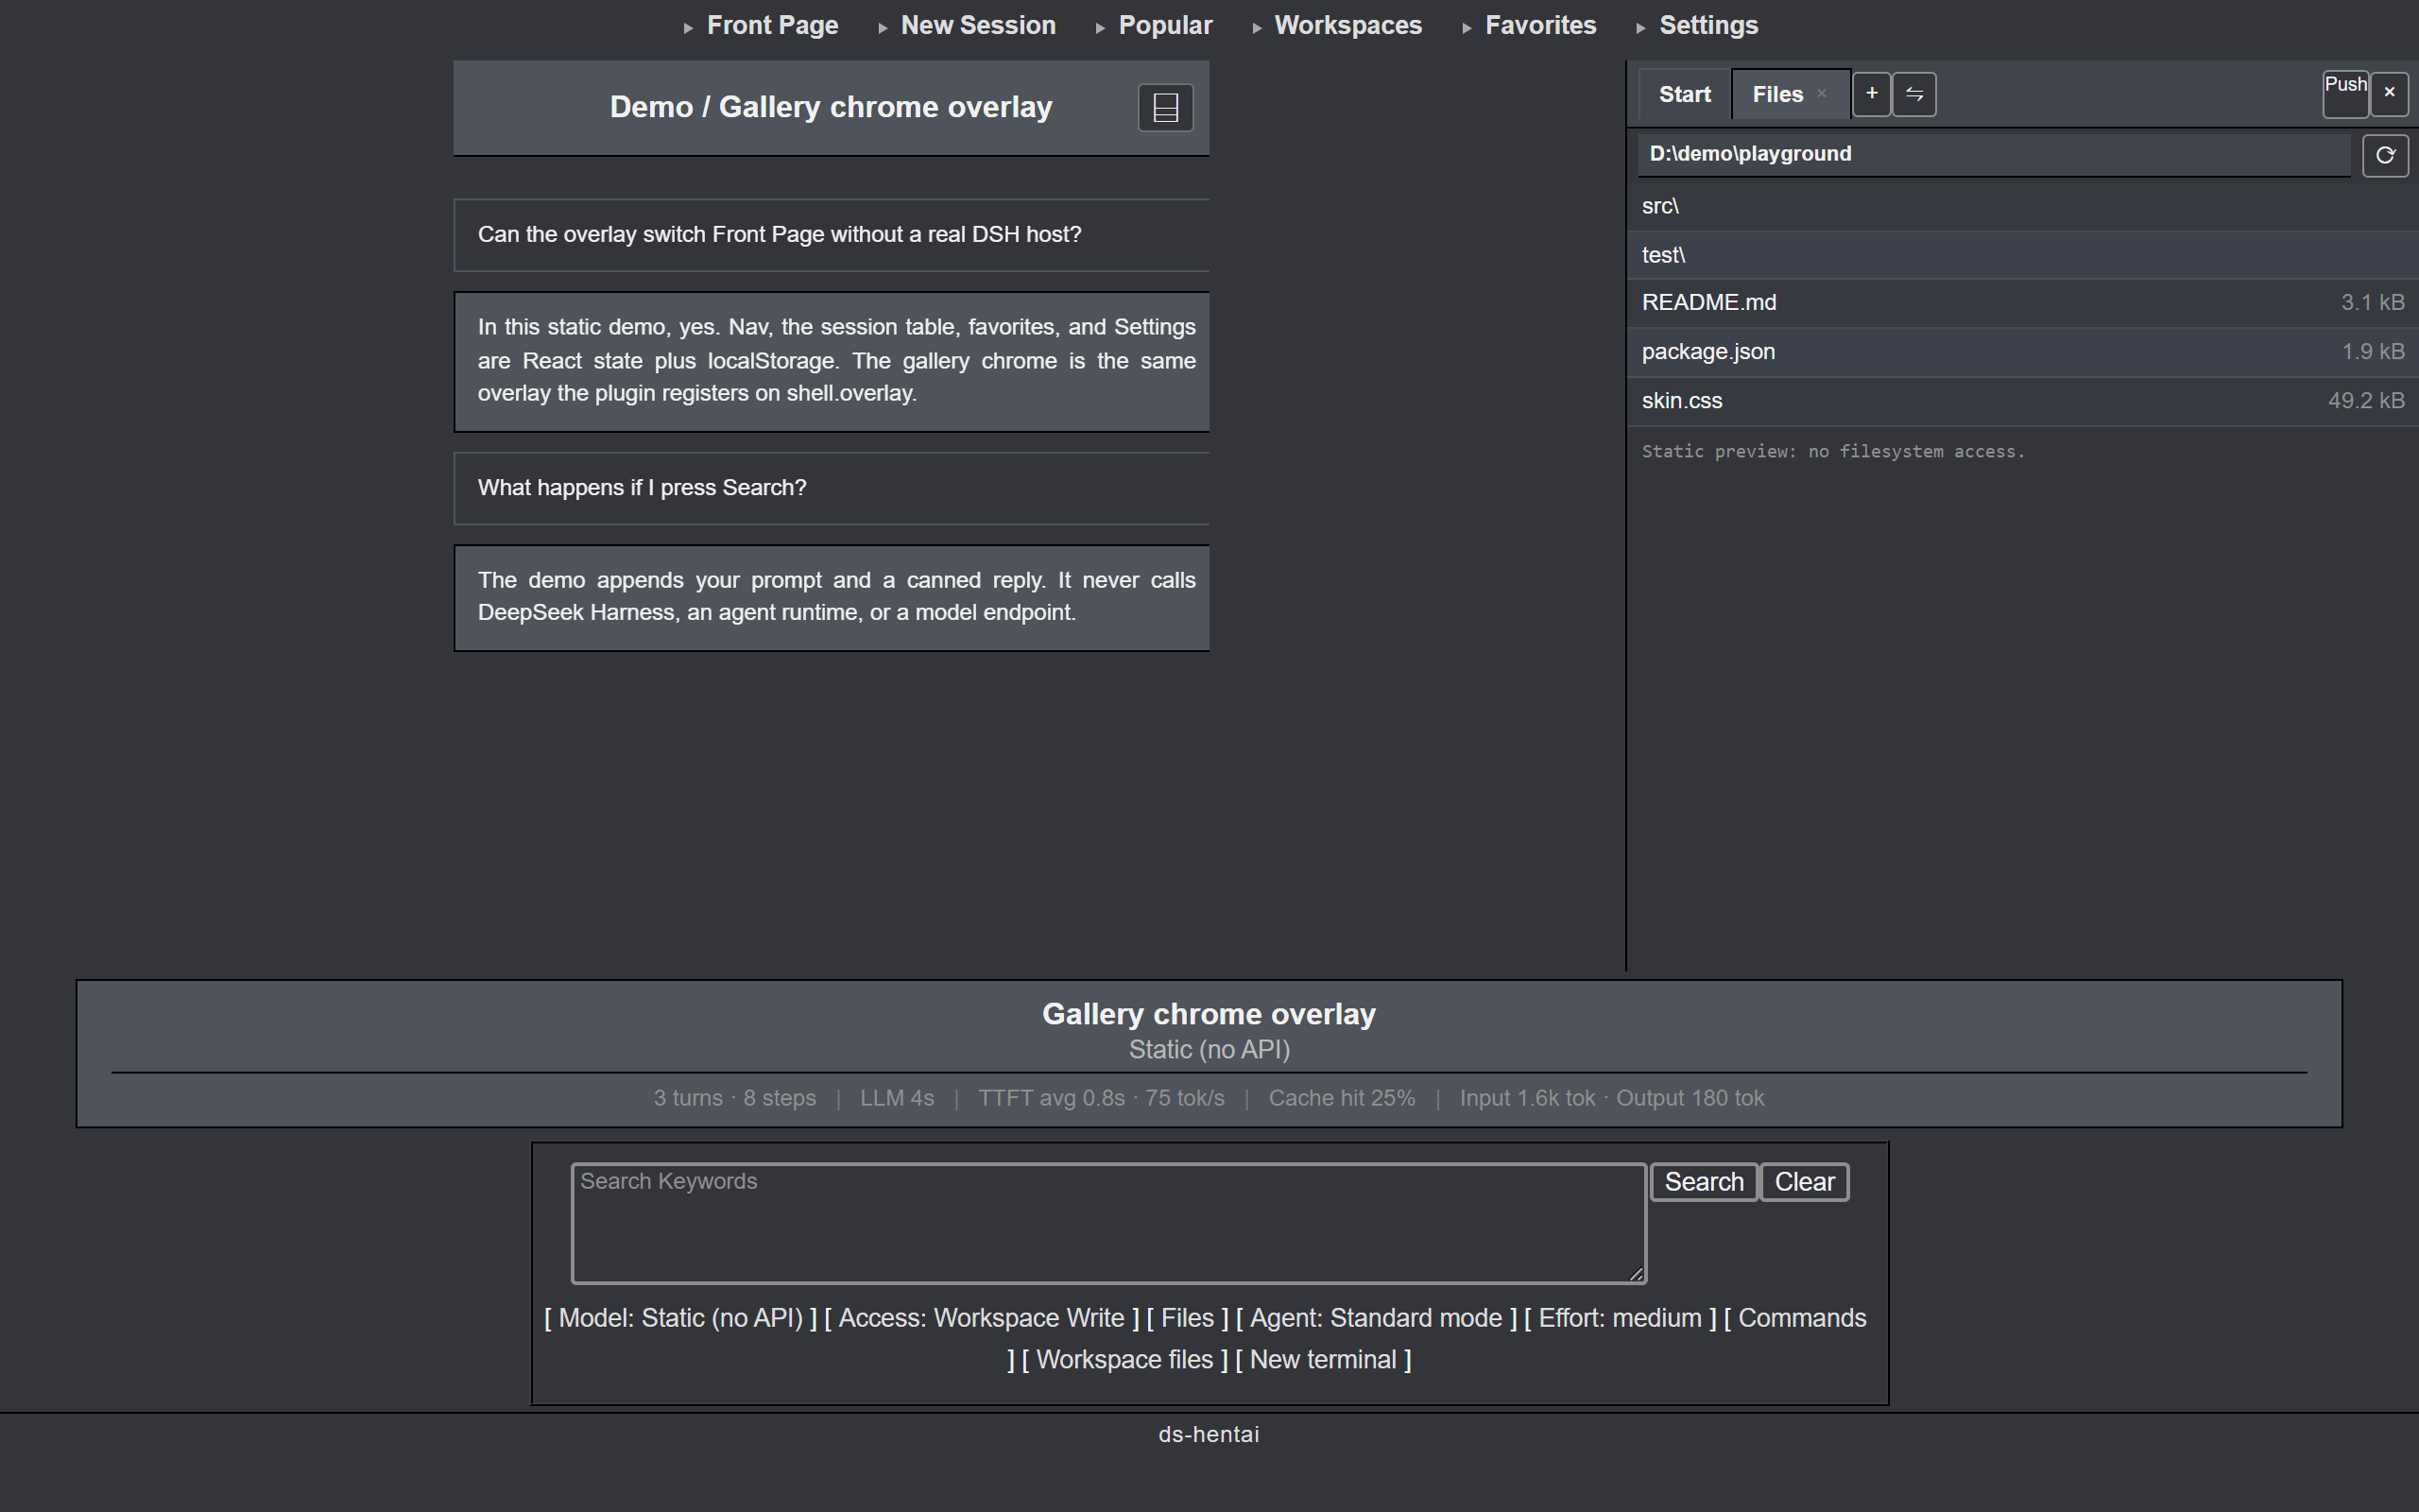Open Settings from the top navigation
The width and height of the screenshot is (2419, 1512).
[x=1708, y=25]
